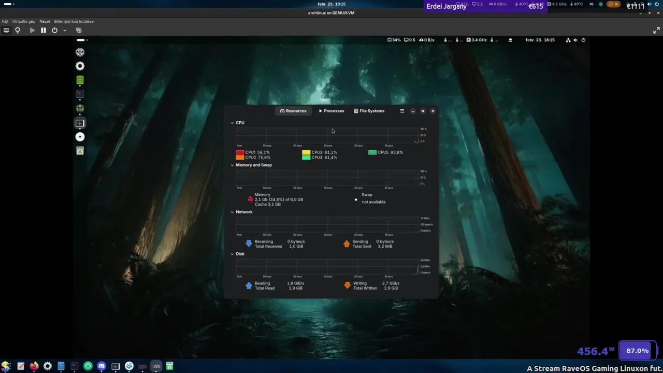This screenshot has width=663, height=373.
Task: Change the CPU5 green color swatch
Action: click(372, 152)
